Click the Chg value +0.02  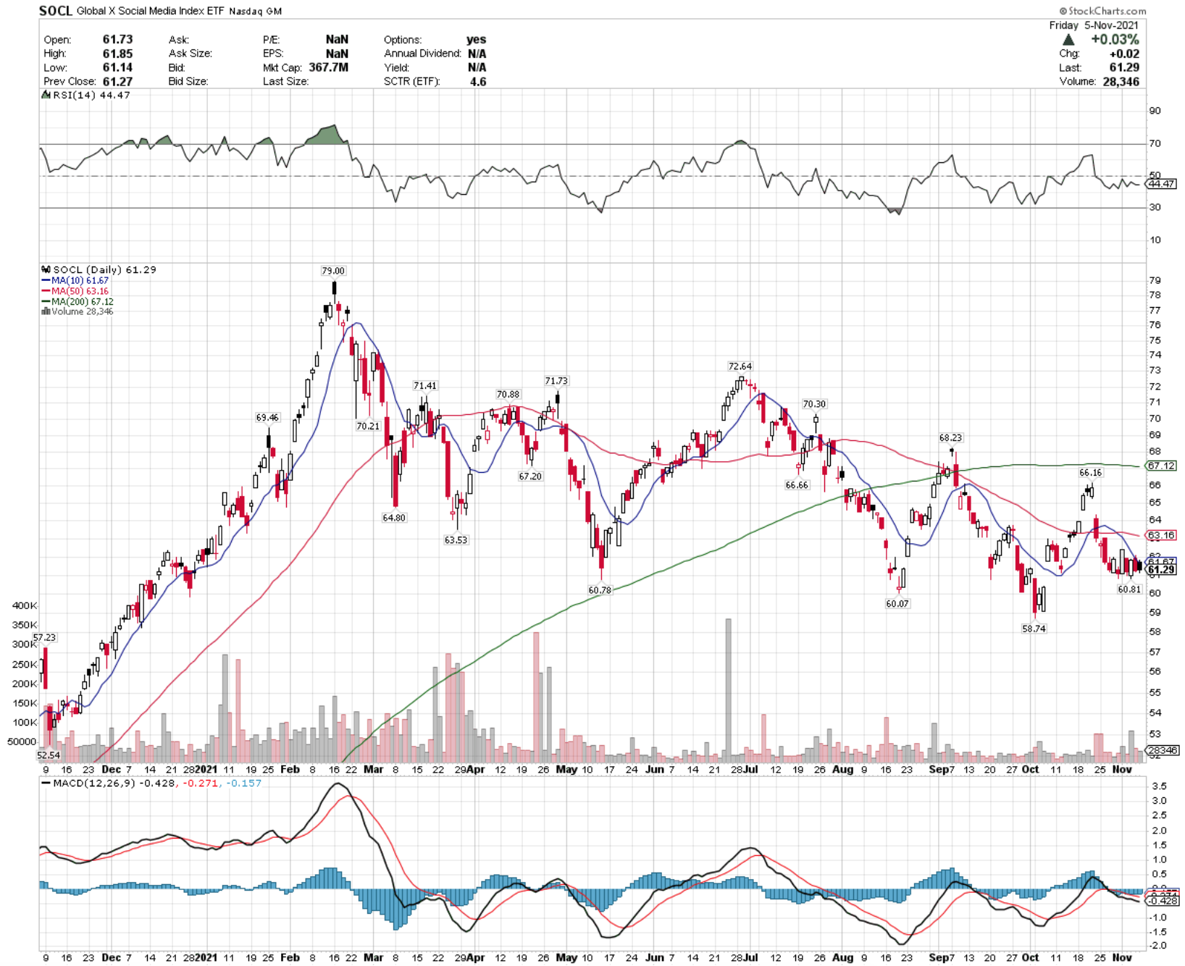pyautogui.click(x=1124, y=54)
